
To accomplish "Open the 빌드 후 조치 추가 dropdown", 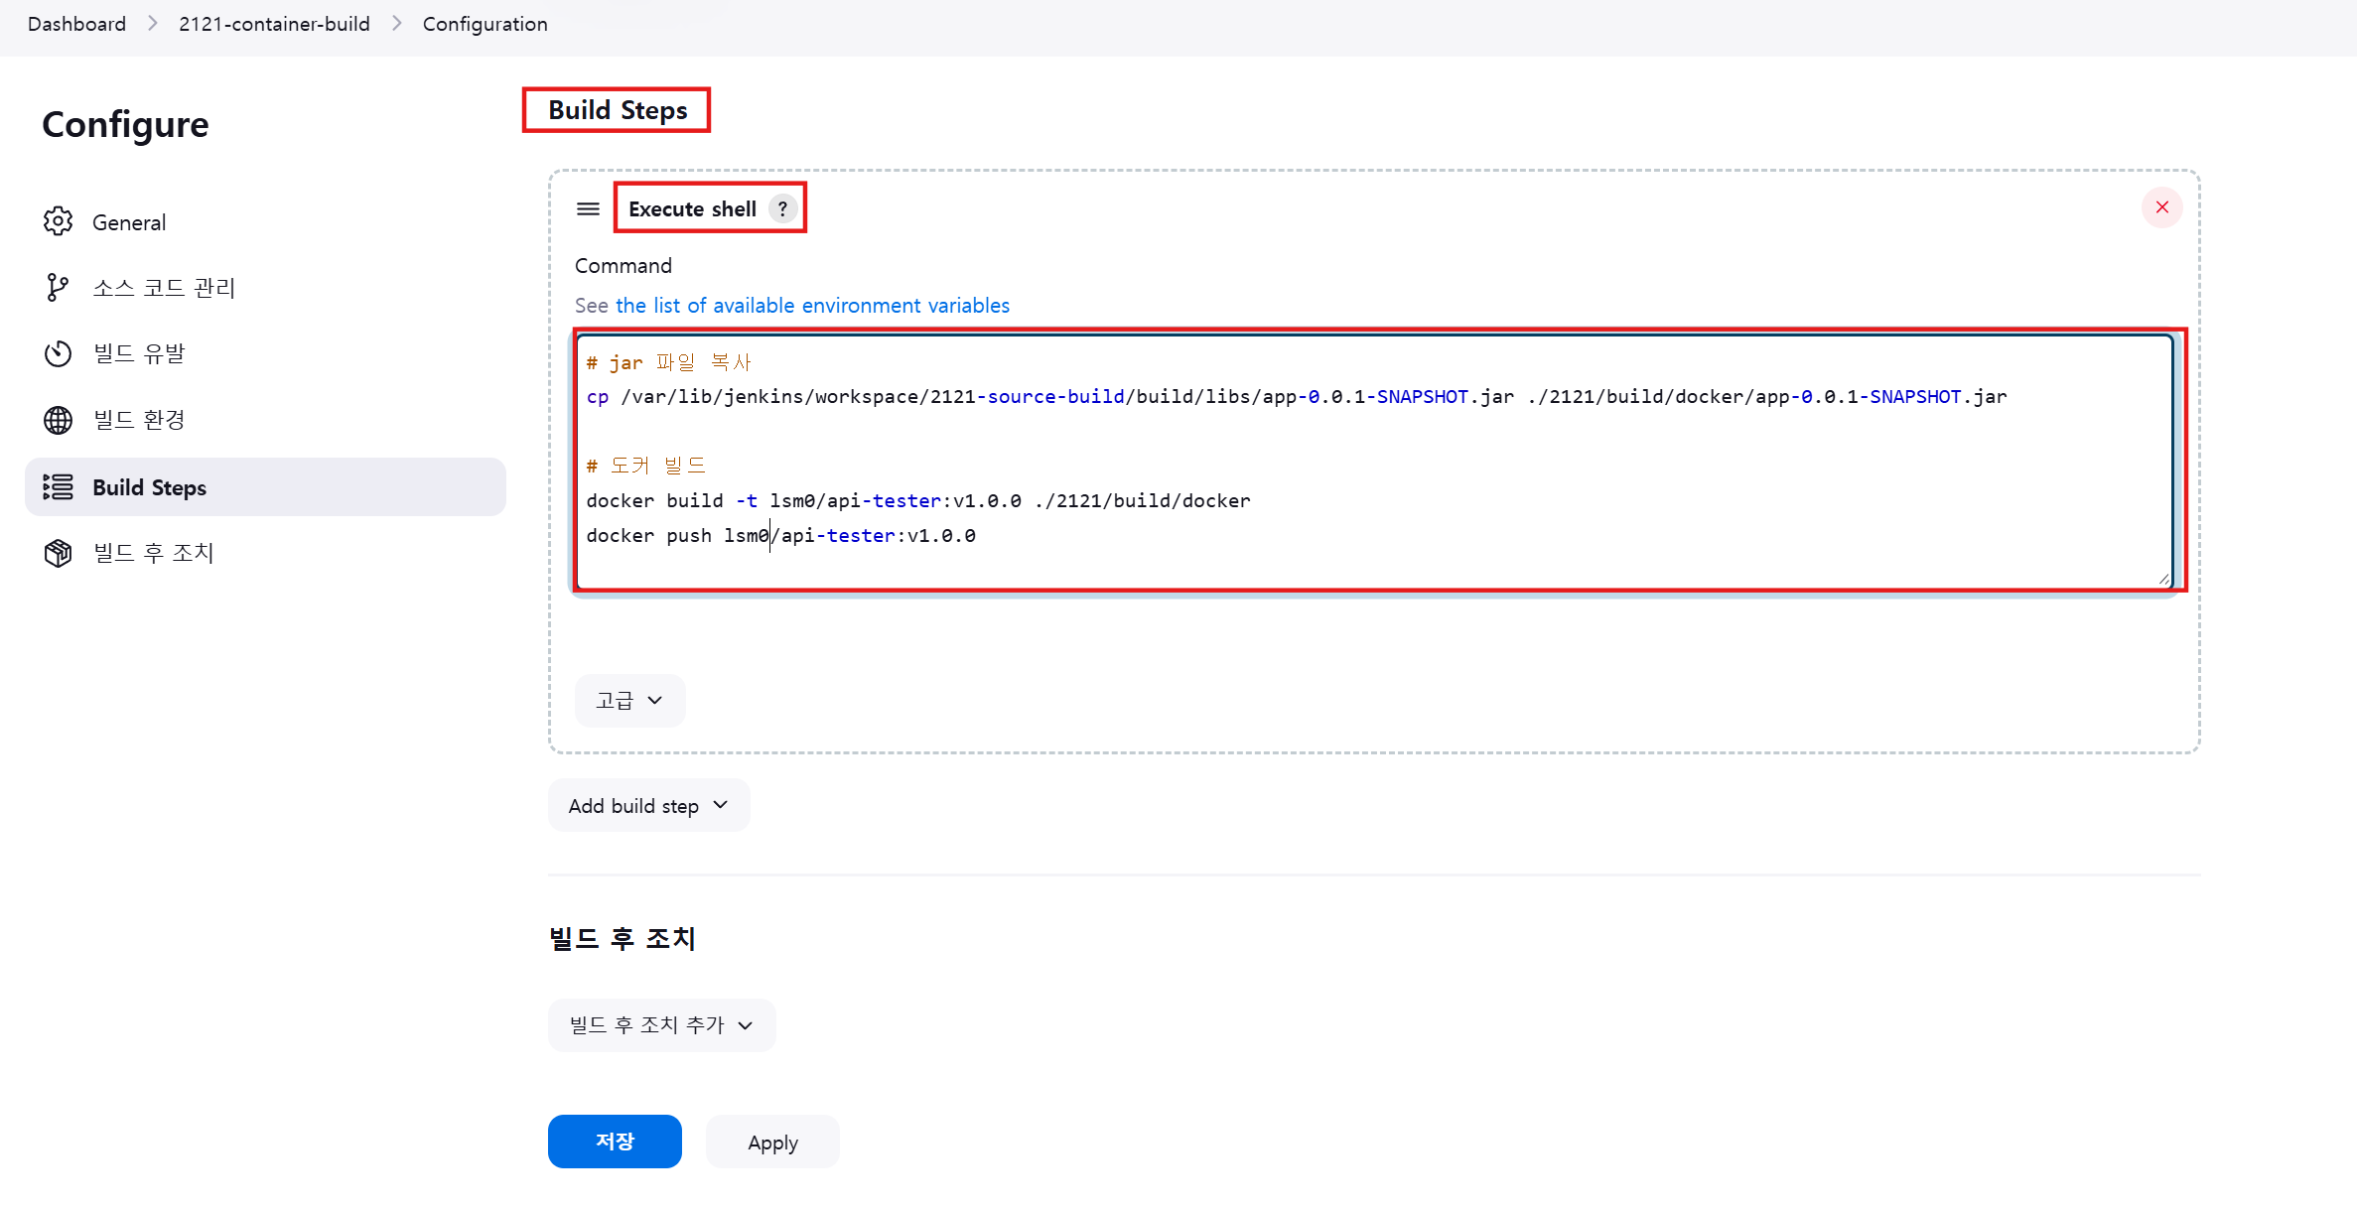I will 661,1025.
